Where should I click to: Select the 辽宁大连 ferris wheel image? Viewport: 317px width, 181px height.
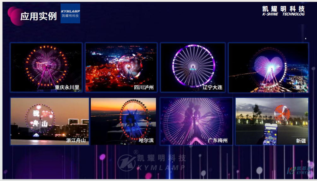point(193,67)
